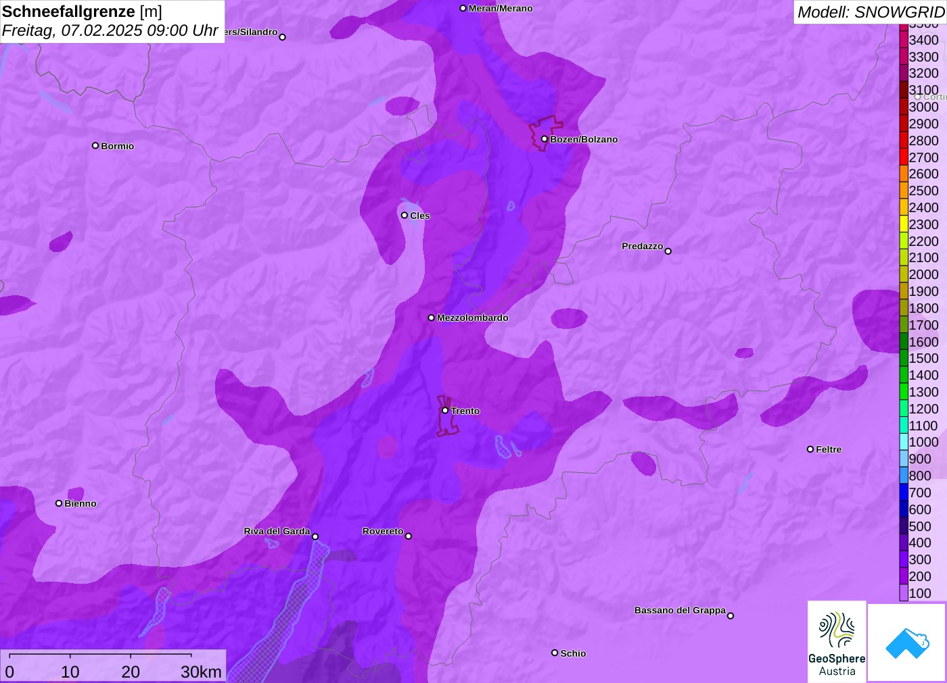Click the 30km scale bar label
Image resolution: width=947 pixels, height=683 pixels.
[201, 672]
